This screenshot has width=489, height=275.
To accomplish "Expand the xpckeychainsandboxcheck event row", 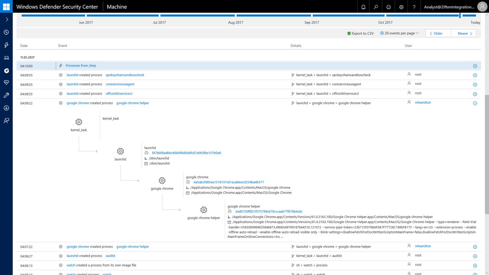I will 475,75.
